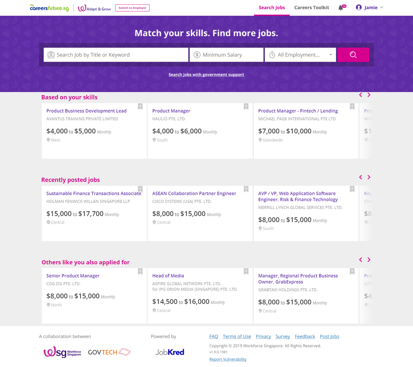The image size is (413, 367).
Task: Open the Privacy footer link
Action: point(263,336)
